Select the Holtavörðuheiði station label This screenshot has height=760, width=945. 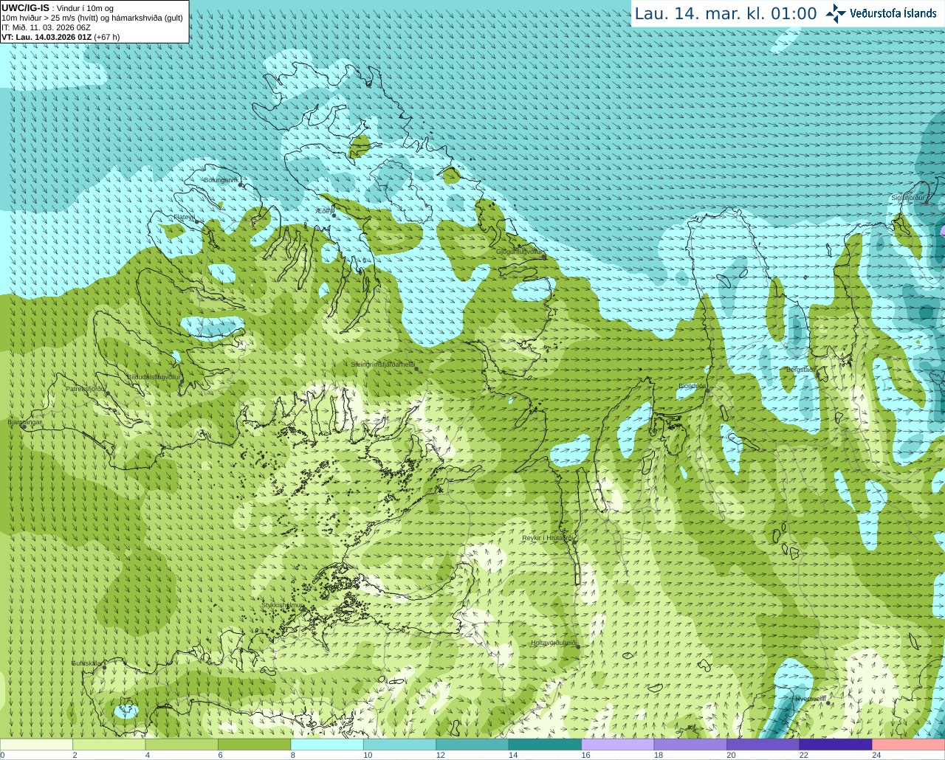coord(554,643)
